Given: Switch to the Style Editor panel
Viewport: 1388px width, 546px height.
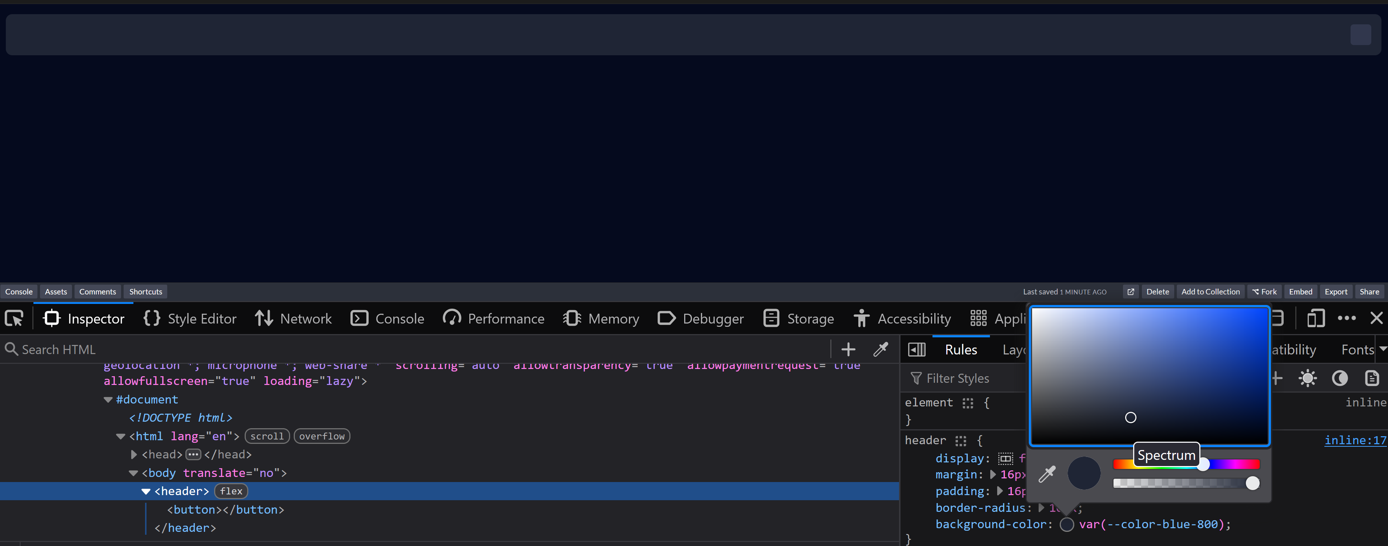Looking at the screenshot, I should coord(190,318).
